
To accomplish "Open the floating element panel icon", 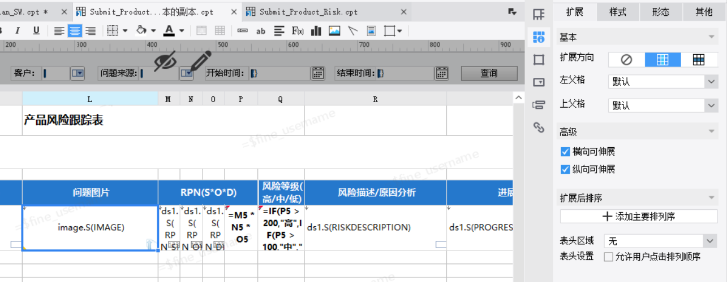I will pos(539,60).
